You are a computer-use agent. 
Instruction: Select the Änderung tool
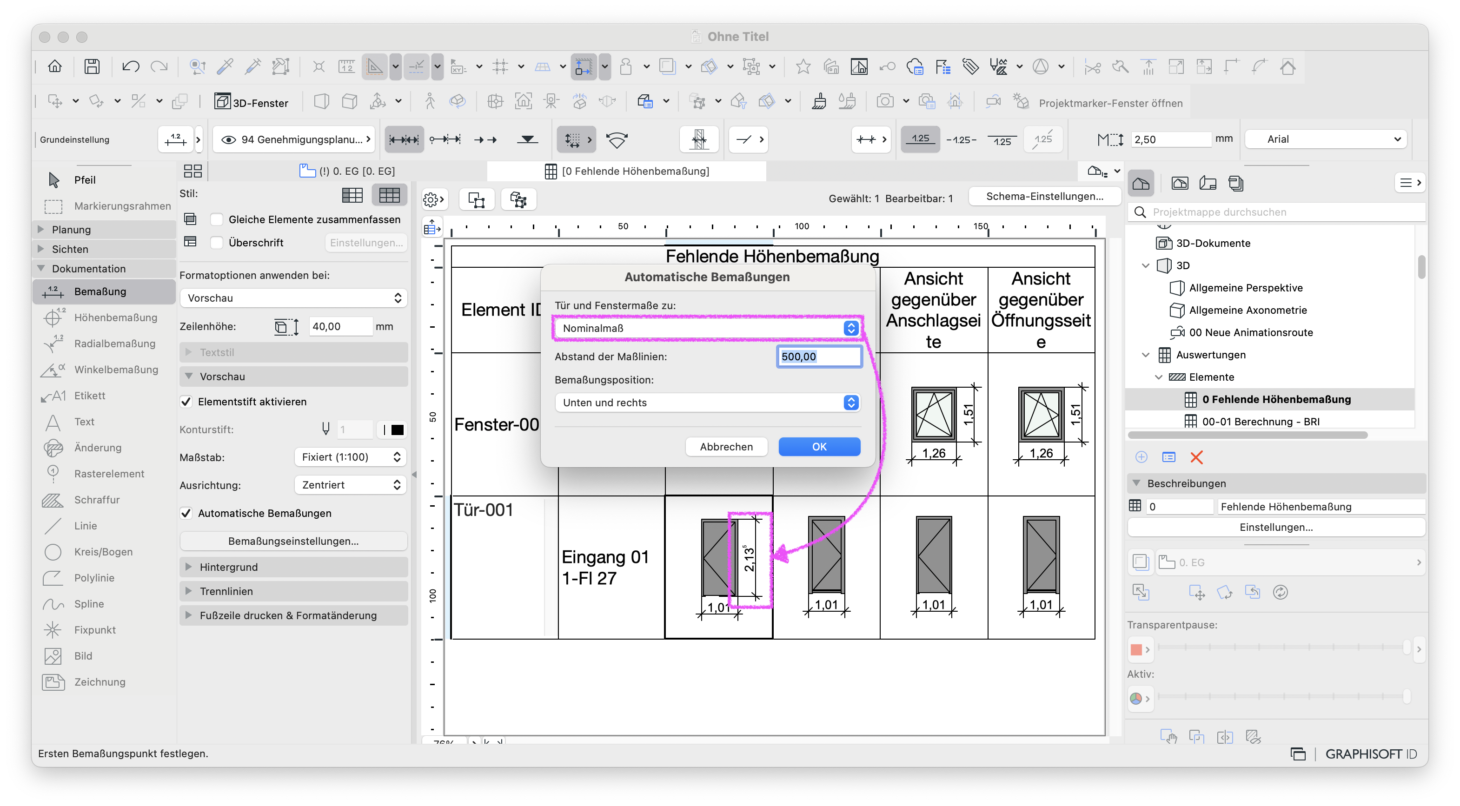tap(104, 448)
